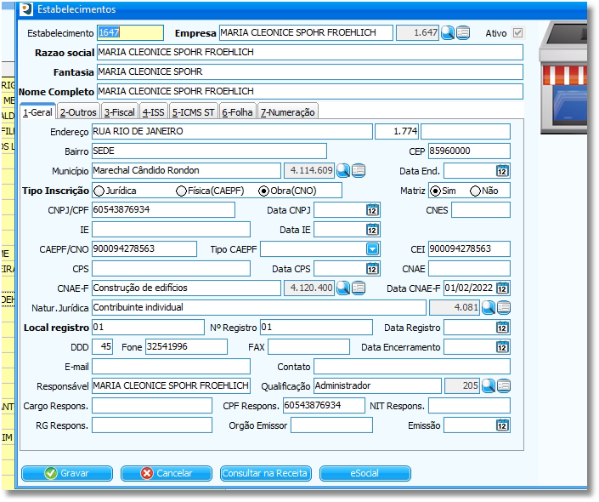The image size is (599, 502).
Task: Click Consultar na Receita button
Action: tap(265, 473)
